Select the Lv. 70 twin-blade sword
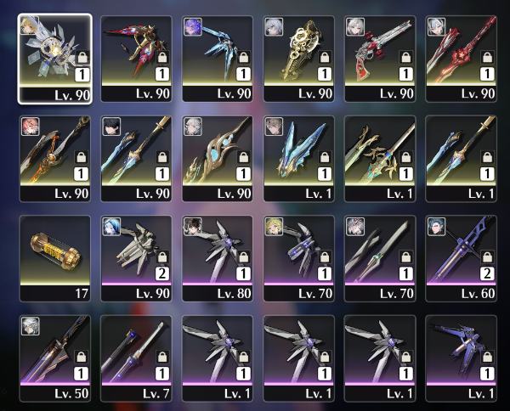This screenshot has width=510, height=411. pos(380,259)
